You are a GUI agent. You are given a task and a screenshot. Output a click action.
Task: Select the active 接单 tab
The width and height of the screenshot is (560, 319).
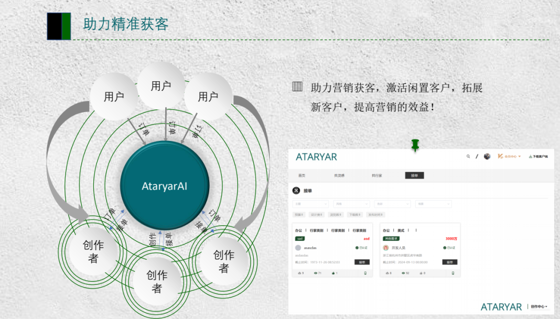[x=414, y=175]
